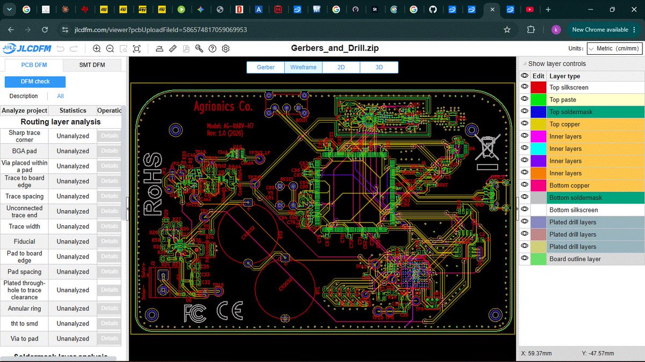Click the PDF export icon
Viewport: 645px width, 362px height.
click(186, 49)
